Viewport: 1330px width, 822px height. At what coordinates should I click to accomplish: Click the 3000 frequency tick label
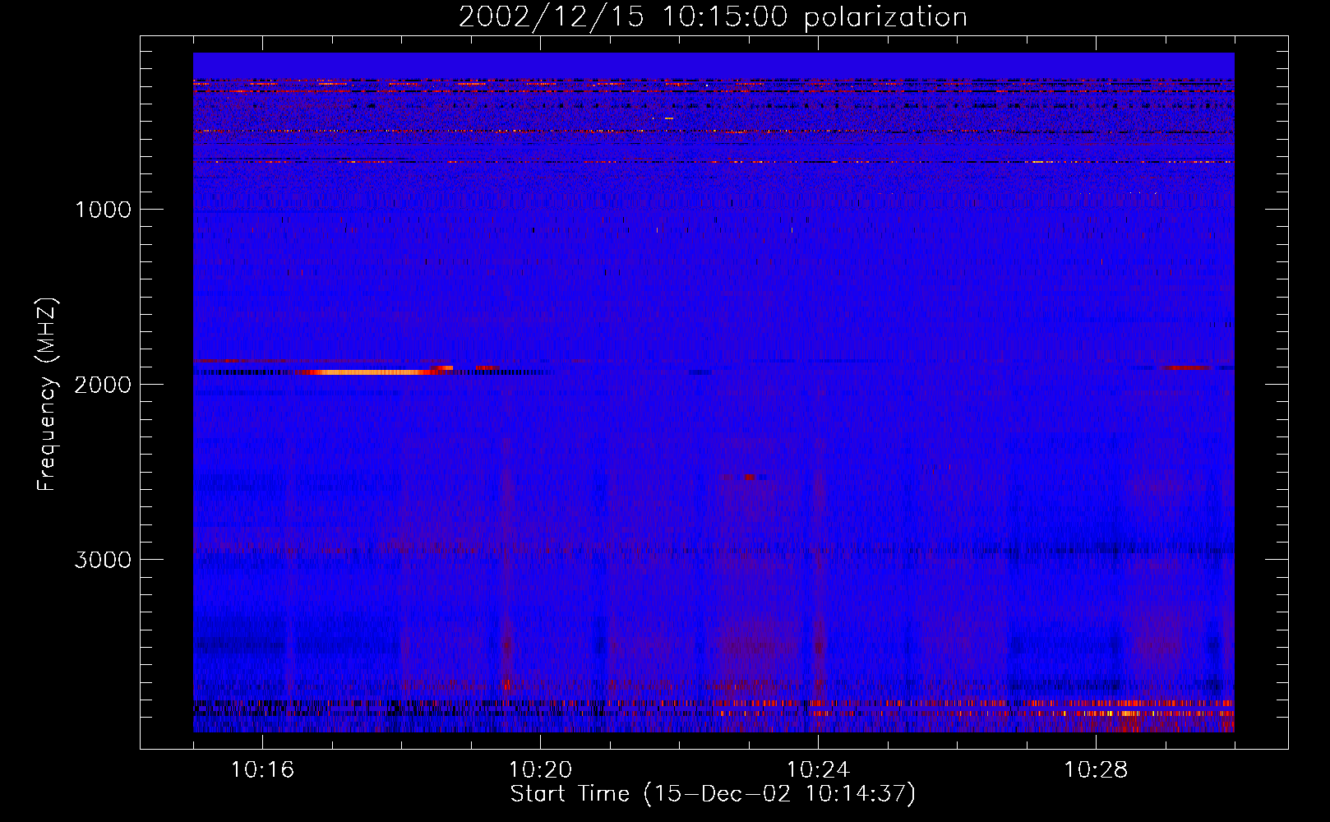pyautogui.click(x=103, y=560)
